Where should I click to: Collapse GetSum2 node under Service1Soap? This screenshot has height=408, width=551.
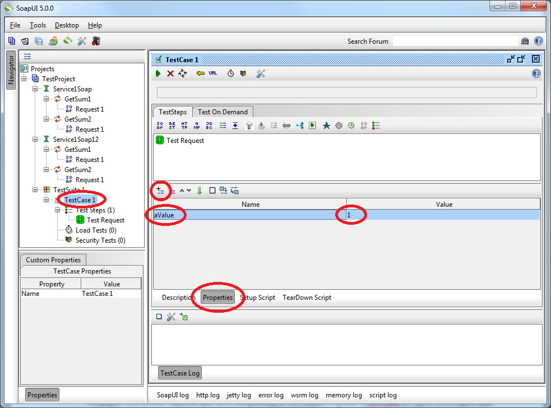[x=47, y=119]
